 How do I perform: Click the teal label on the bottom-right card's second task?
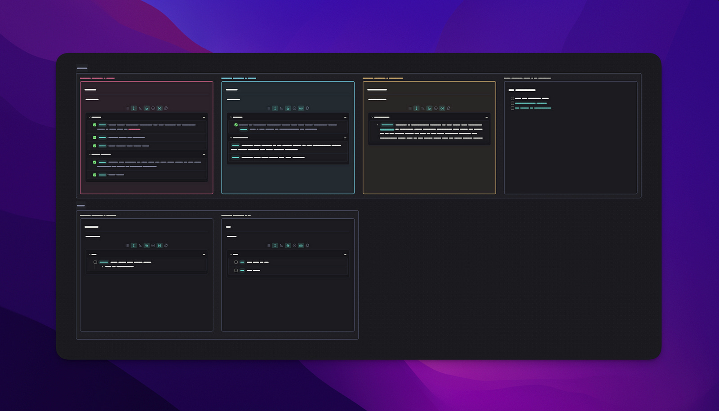pos(243,270)
